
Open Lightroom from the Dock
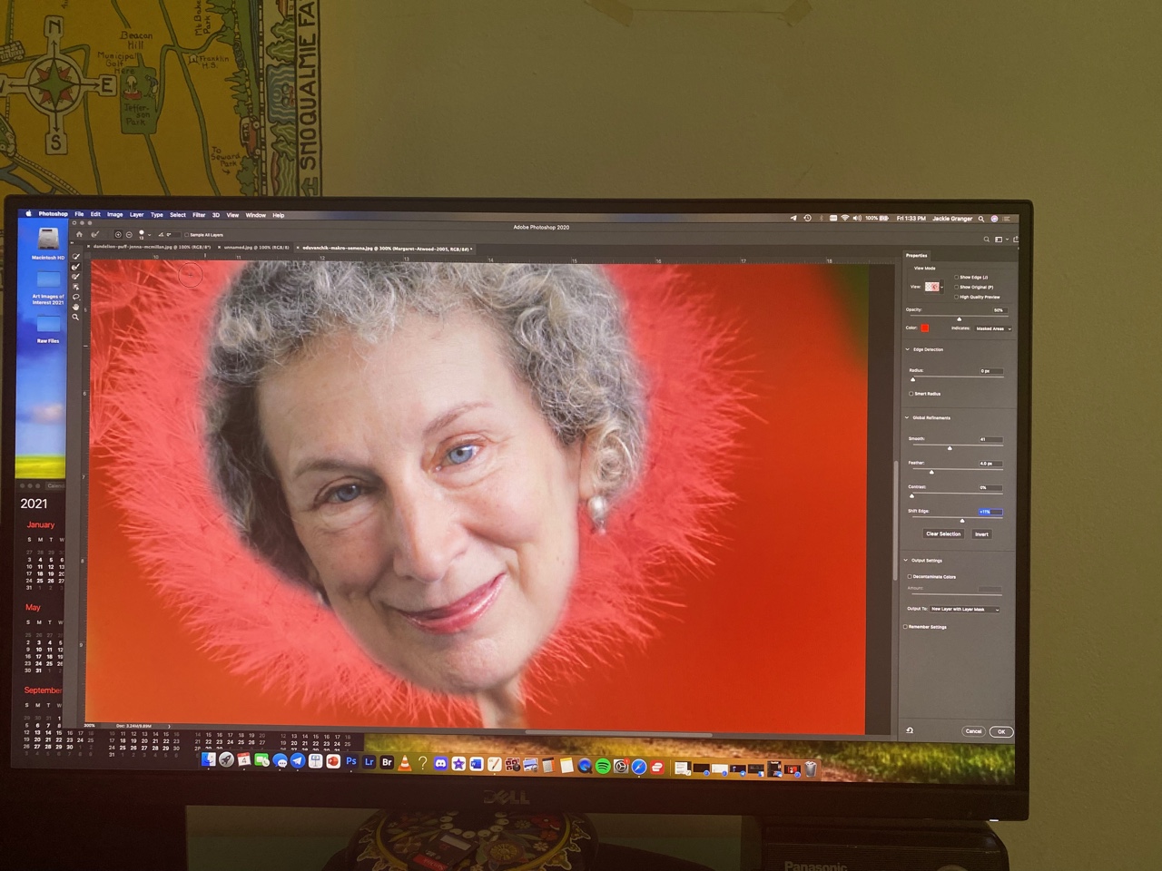point(369,762)
